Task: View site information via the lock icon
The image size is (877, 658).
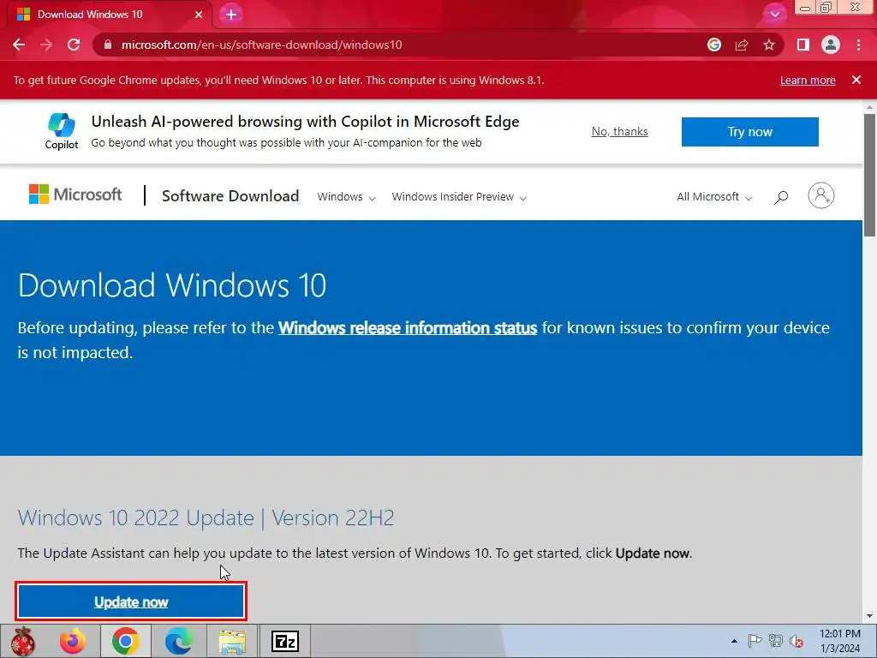Action: click(108, 45)
